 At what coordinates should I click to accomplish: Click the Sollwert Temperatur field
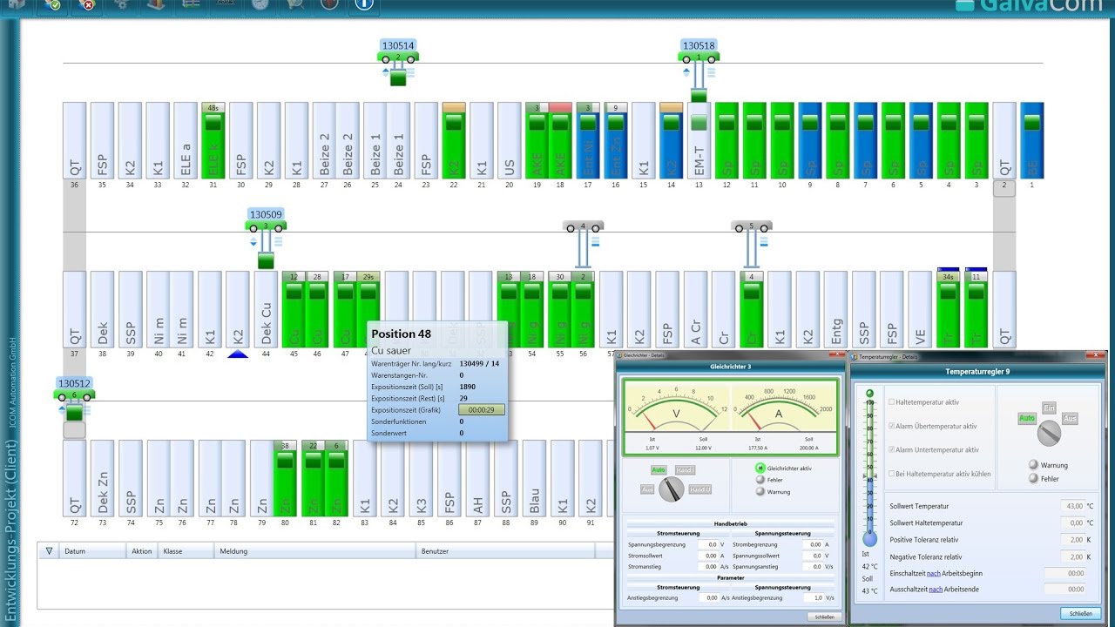pyautogui.click(x=1073, y=506)
